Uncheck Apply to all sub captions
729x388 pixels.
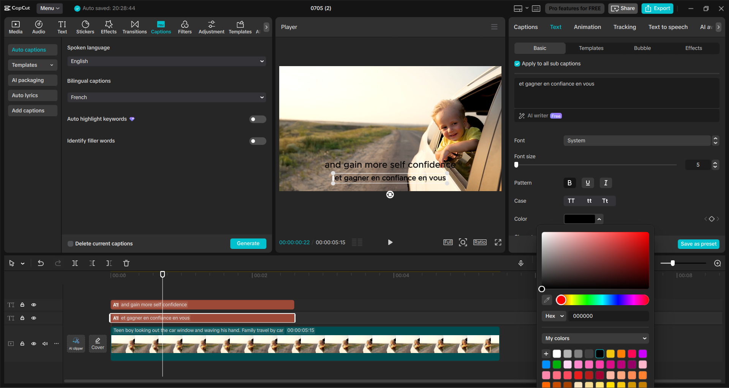517,63
